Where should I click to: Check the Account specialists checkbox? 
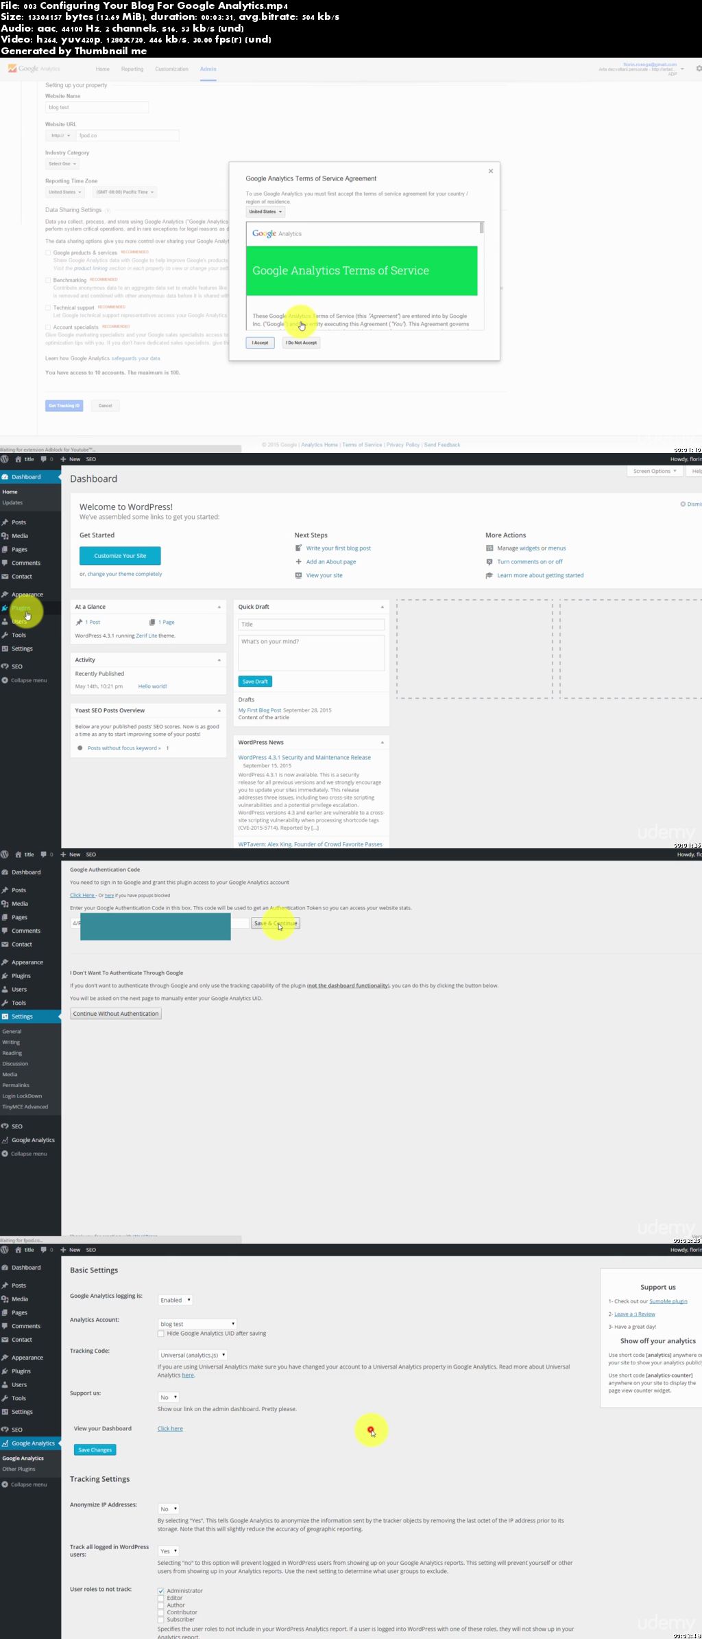pos(48,327)
